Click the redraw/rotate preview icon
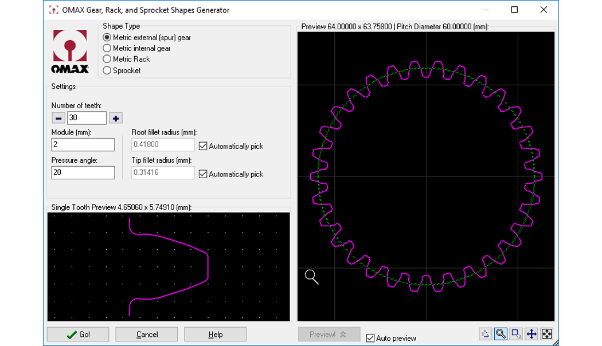Image resolution: width=602 pixels, height=346 pixels. [x=485, y=334]
